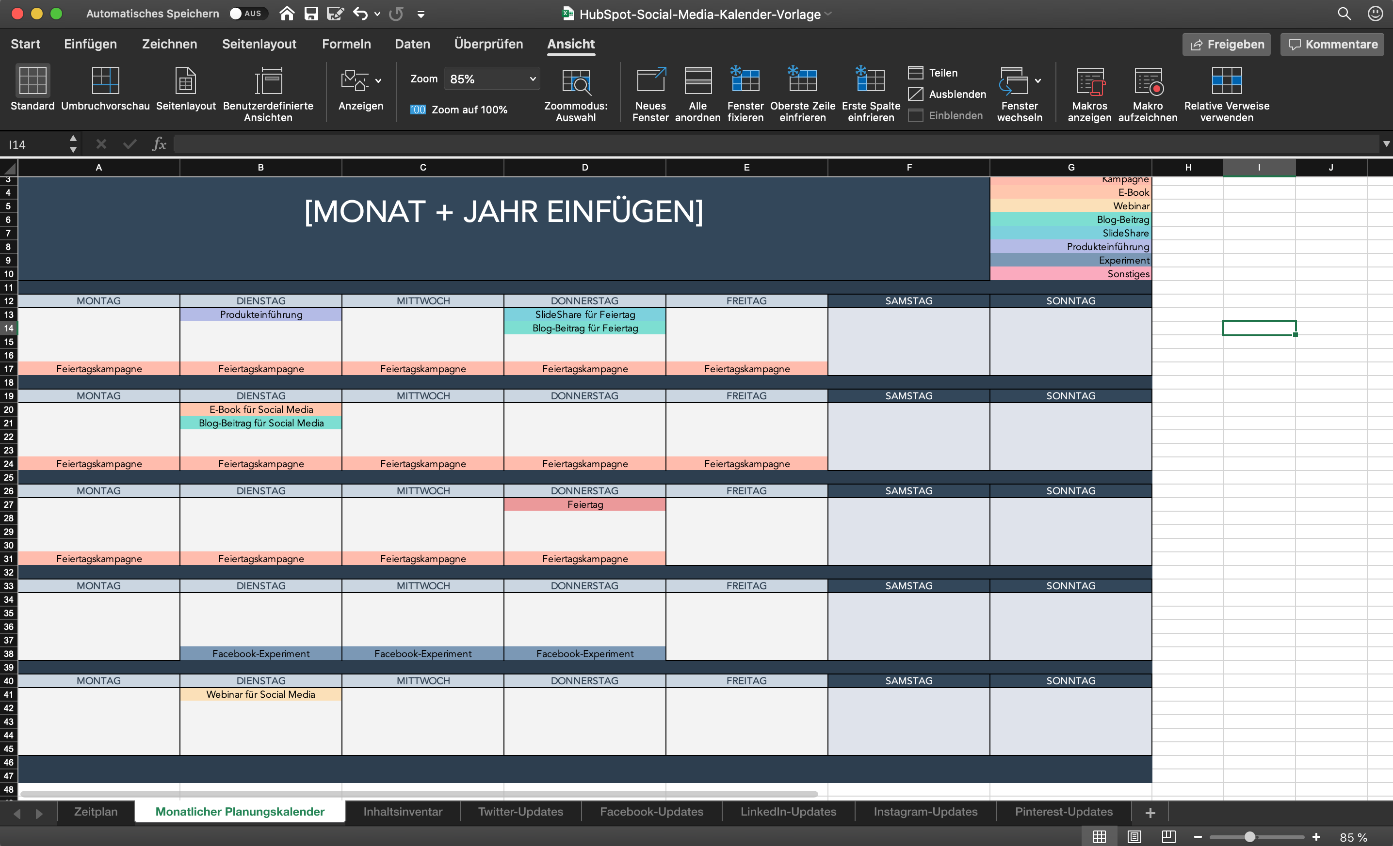
Task: Expand Fenster wechseln dropdown arrow
Action: tap(1038, 81)
